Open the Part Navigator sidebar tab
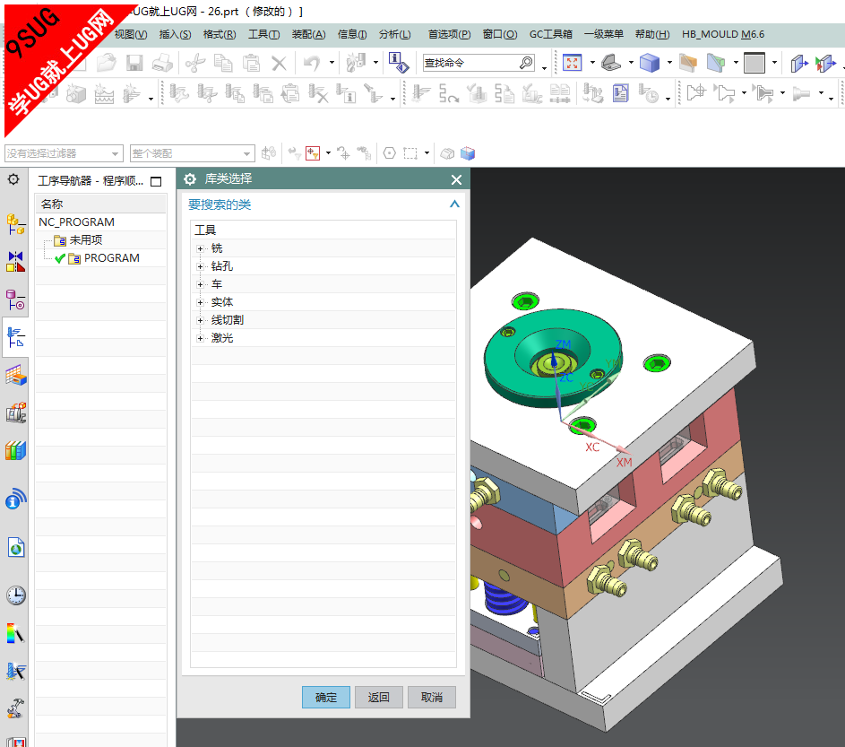Viewport: 845px width, 747px height. coord(15,300)
